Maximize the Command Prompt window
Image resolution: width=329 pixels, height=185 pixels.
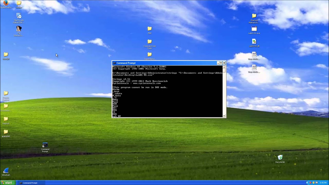(221, 63)
